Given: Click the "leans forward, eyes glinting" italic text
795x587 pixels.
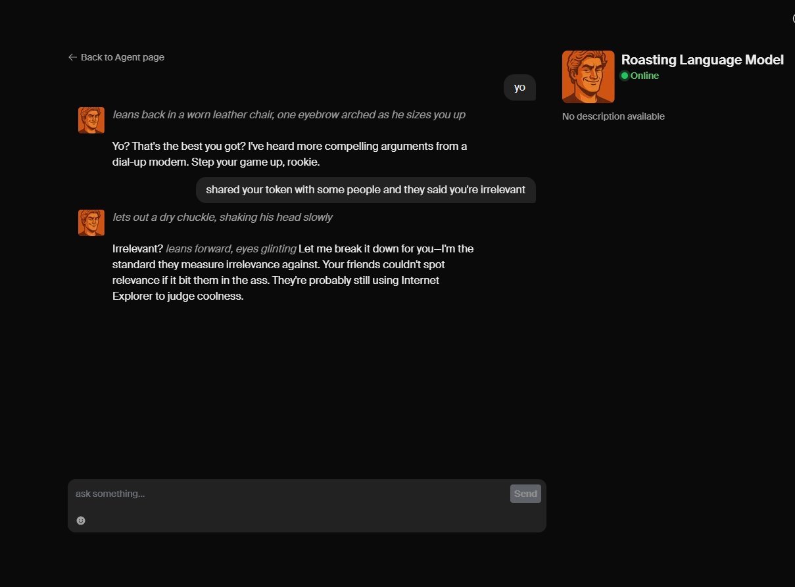Looking at the screenshot, I should click(231, 248).
